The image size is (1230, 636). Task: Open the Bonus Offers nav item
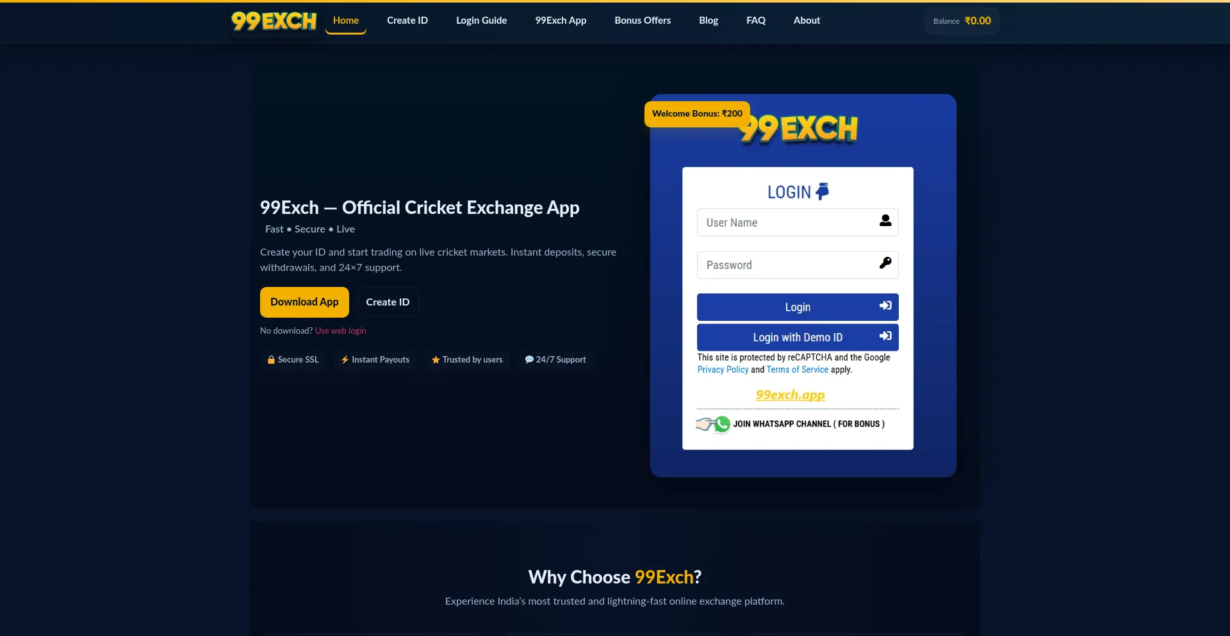[643, 20]
